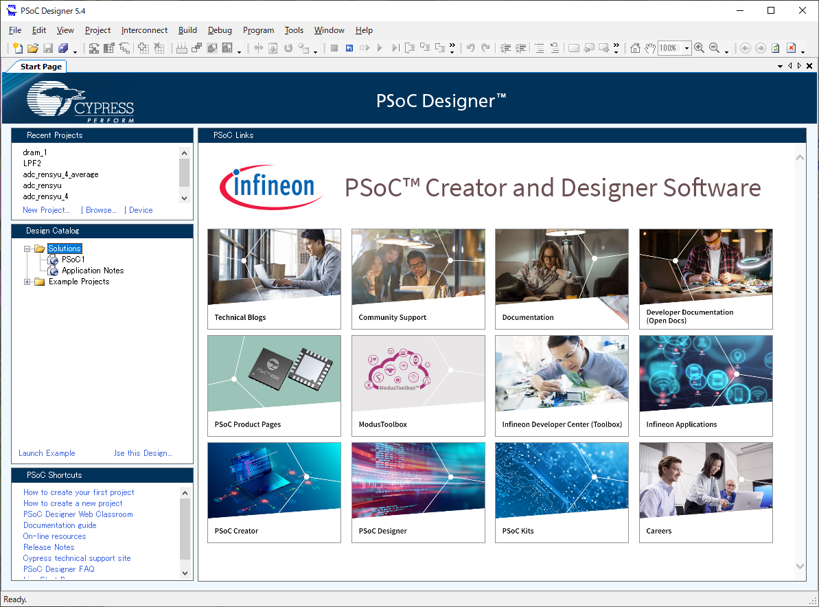
Task: Open the Project menu
Action: (97, 30)
